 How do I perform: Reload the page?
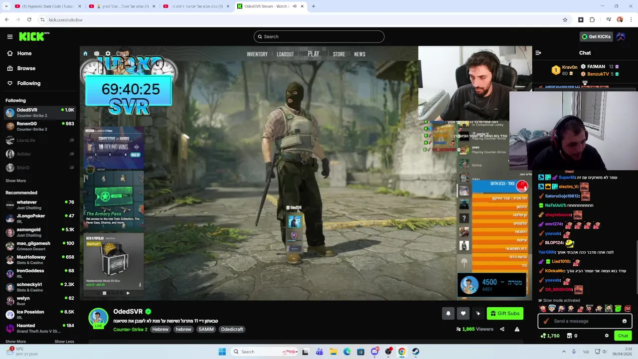click(29, 20)
